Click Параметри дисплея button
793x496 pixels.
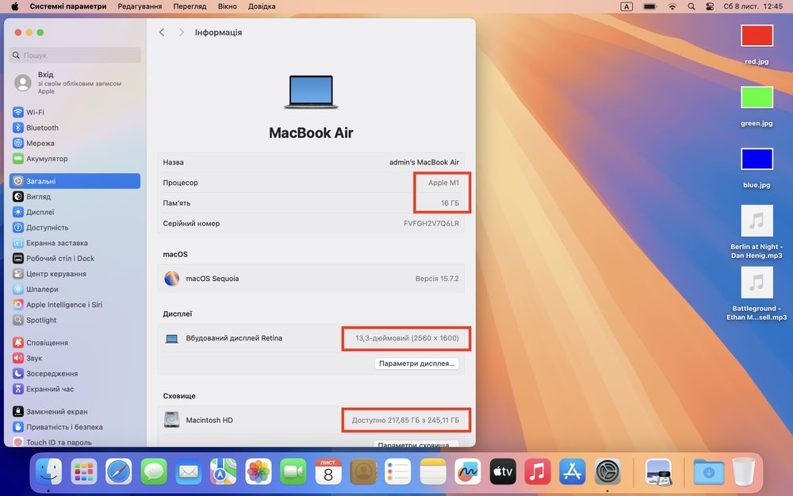[417, 363]
